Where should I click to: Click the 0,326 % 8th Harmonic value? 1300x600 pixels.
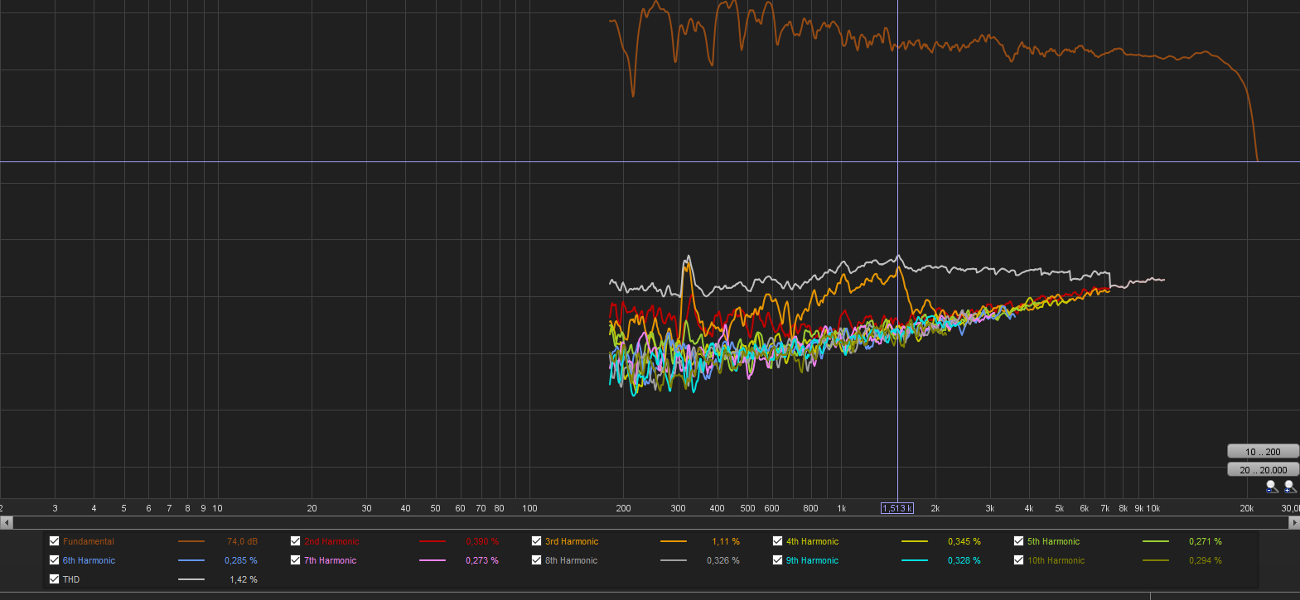coord(723,560)
